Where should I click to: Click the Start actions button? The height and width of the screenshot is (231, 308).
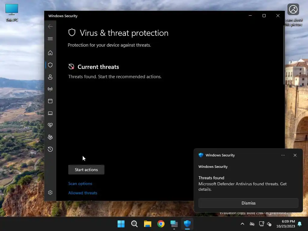[x=86, y=170]
